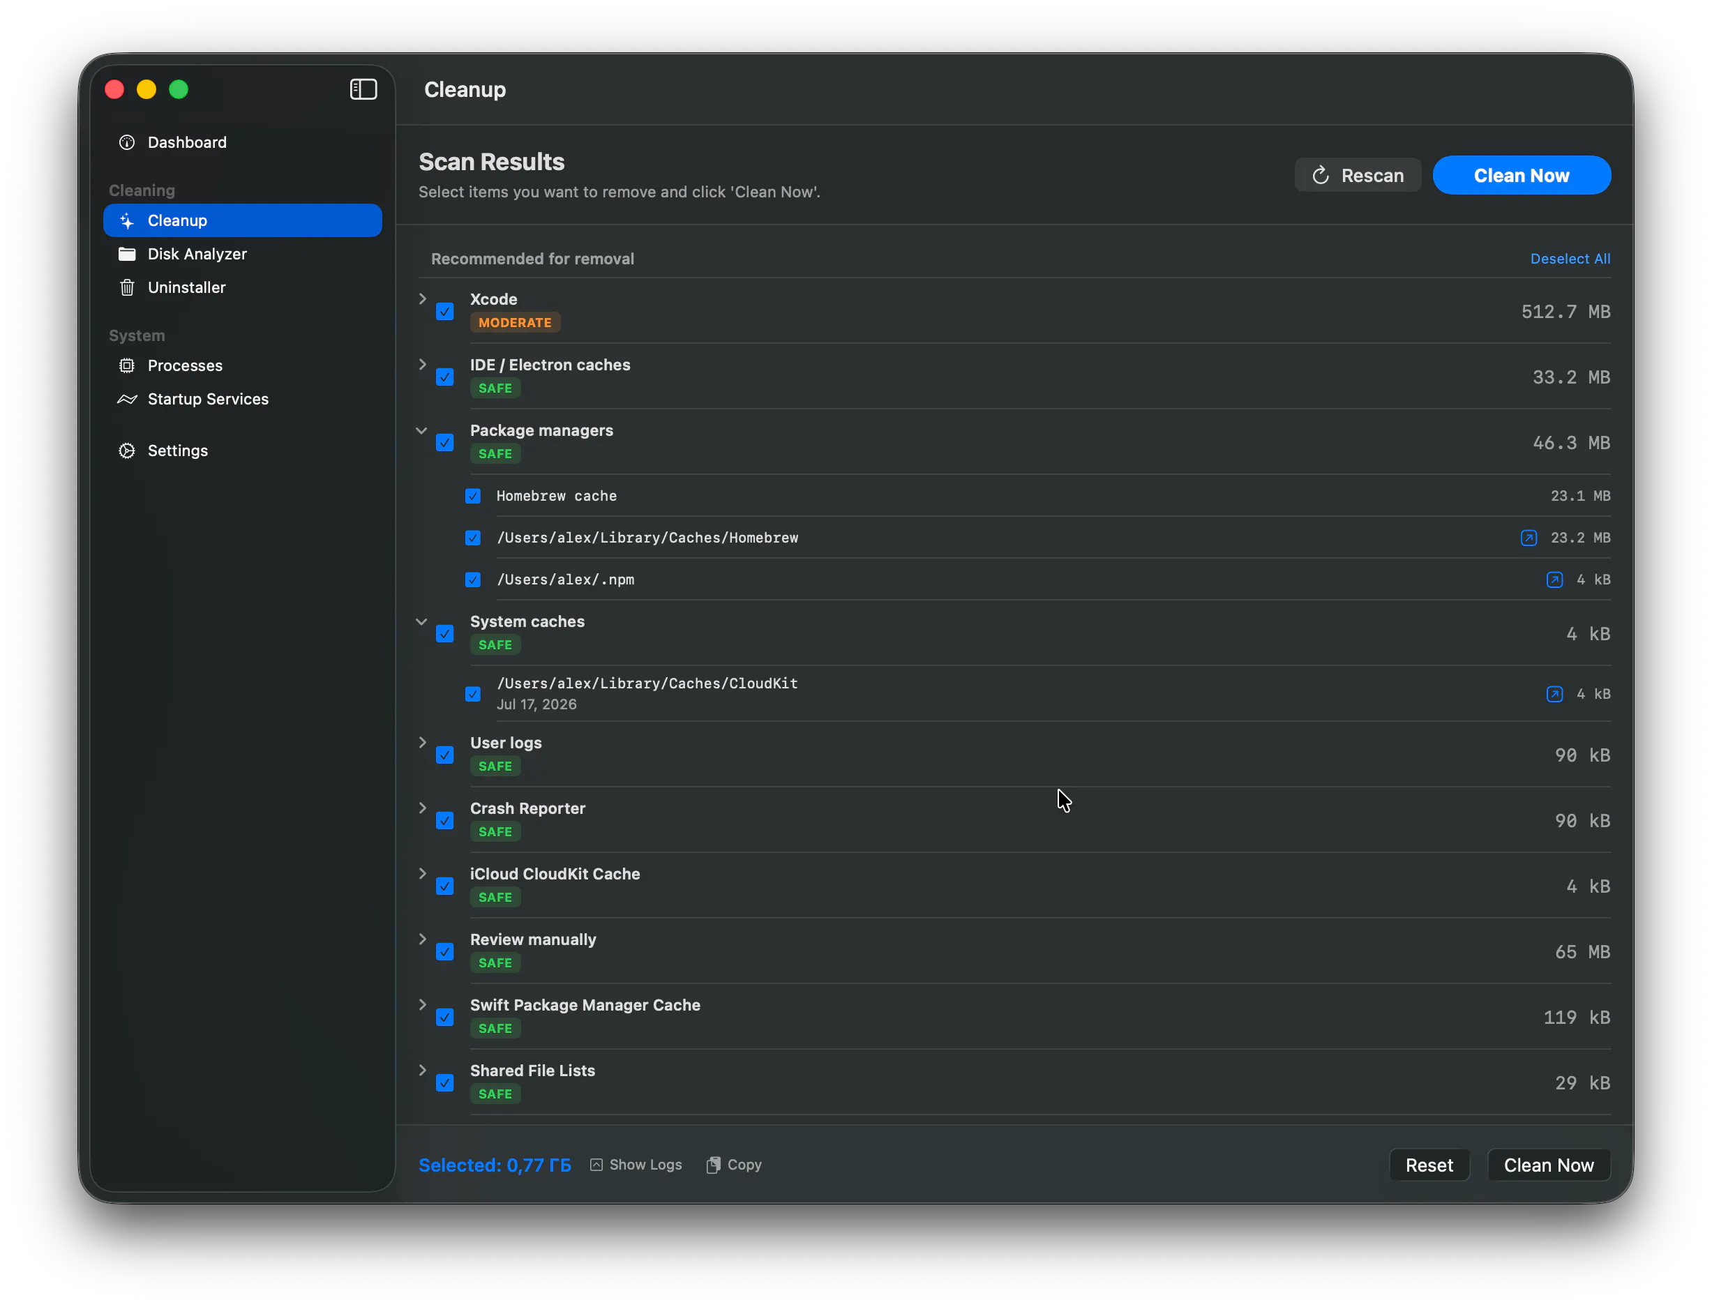The height and width of the screenshot is (1307, 1712).
Task: Uncheck iCloud CloudKit Cache category
Action: 444,886
